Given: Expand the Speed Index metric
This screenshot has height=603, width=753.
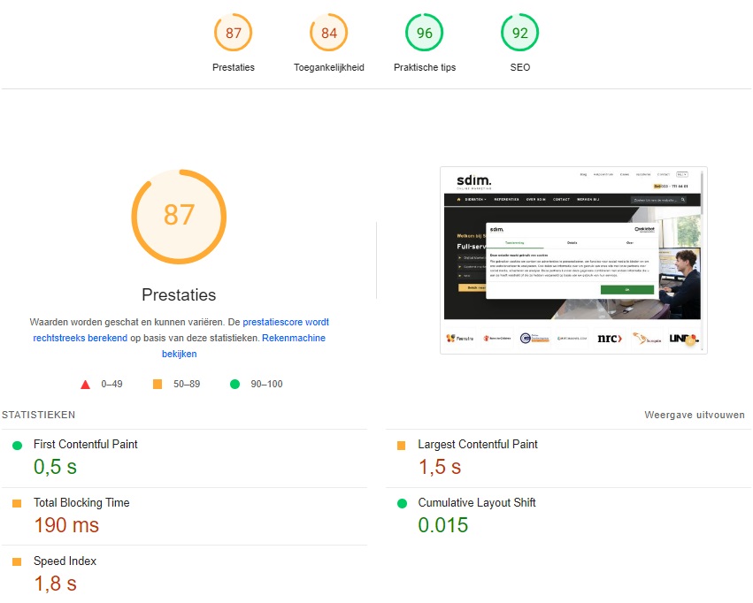Looking at the screenshot, I should [65, 561].
